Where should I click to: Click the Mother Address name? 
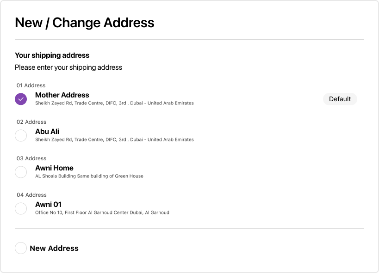(x=62, y=95)
